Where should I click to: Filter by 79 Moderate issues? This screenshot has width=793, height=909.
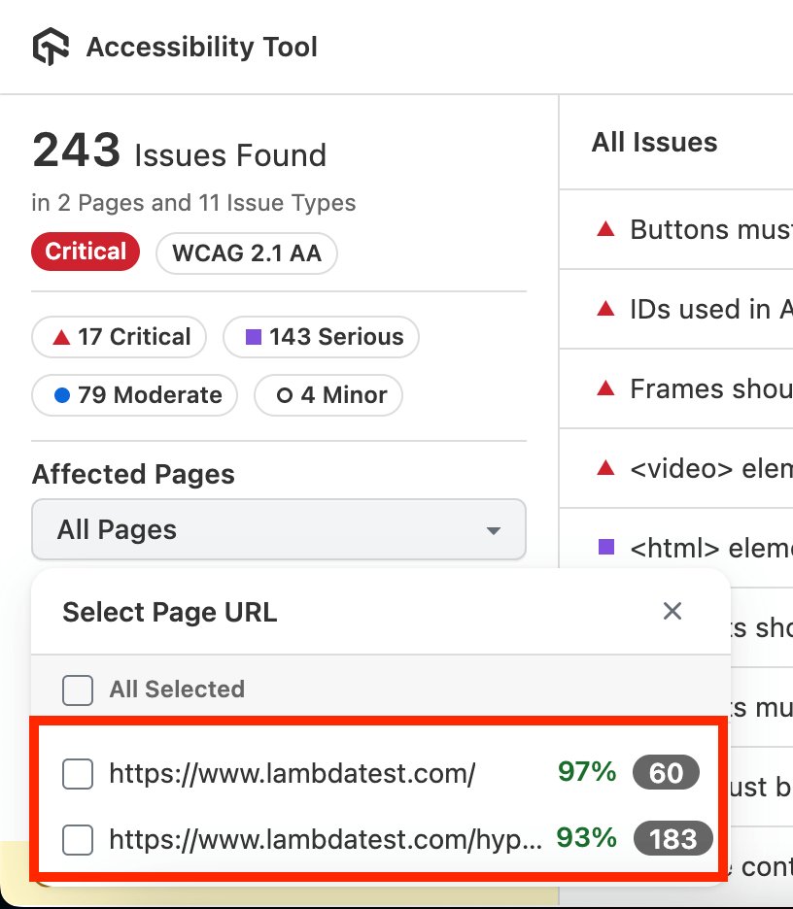pos(135,396)
